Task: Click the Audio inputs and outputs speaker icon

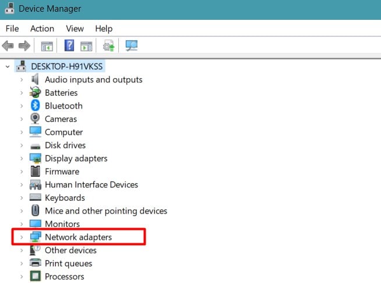Action: (35, 79)
